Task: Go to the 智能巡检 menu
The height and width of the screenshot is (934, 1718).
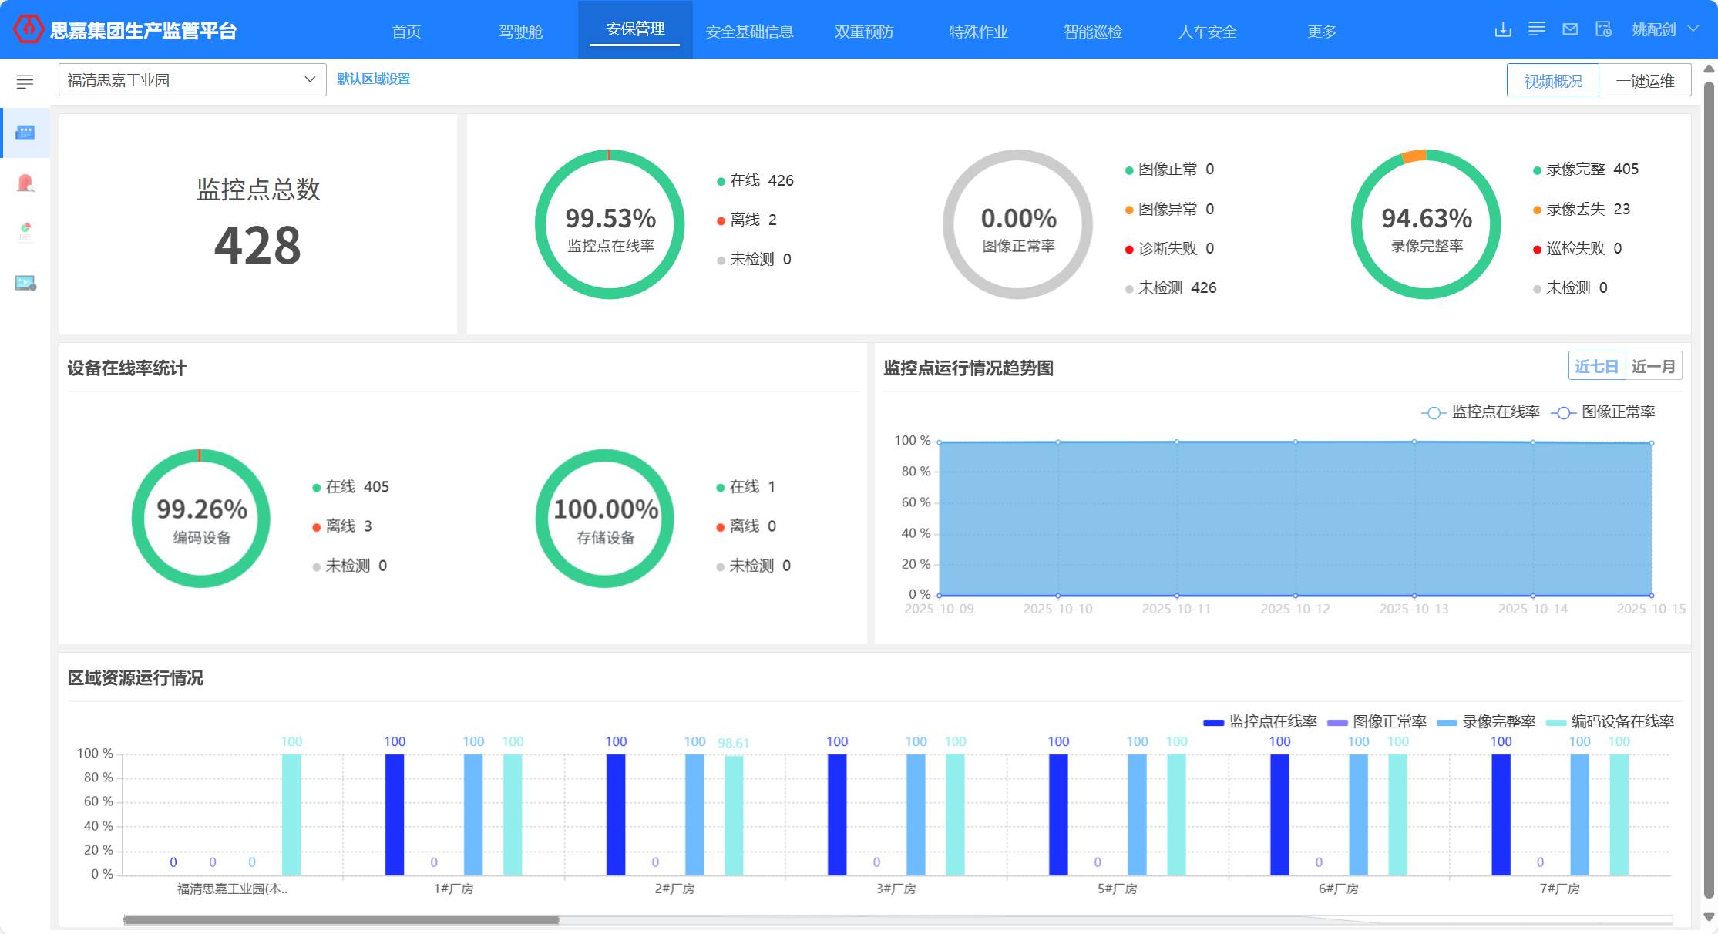Action: [1093, 32]
